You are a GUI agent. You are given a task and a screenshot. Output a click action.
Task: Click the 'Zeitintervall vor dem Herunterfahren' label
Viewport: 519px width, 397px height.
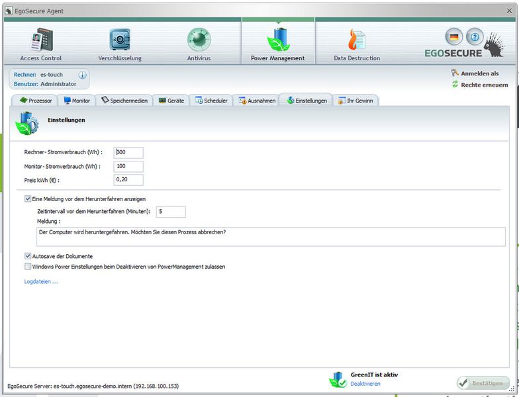pos(94,212)
